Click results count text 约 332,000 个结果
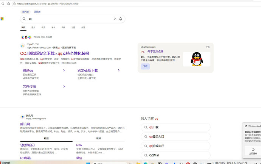The width and height of the screenshot is (261, 164). tap(43, 37)
